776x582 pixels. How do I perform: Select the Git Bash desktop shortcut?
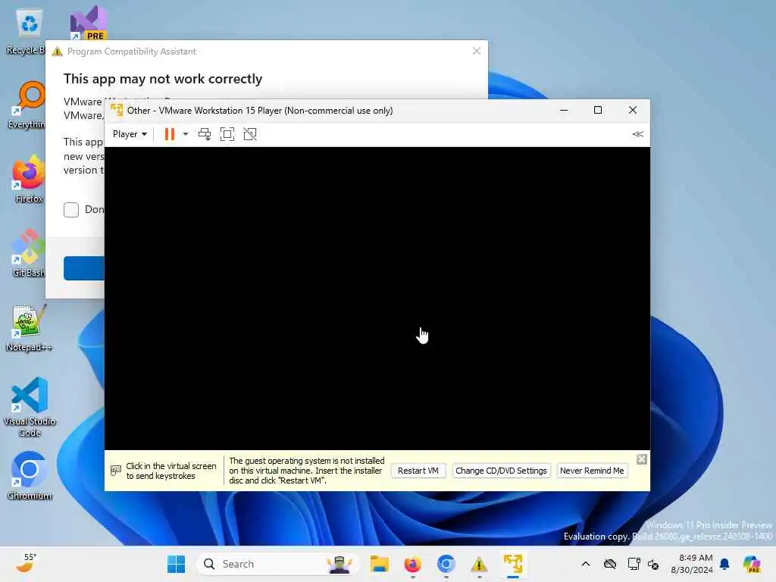(x=29, y=253)
